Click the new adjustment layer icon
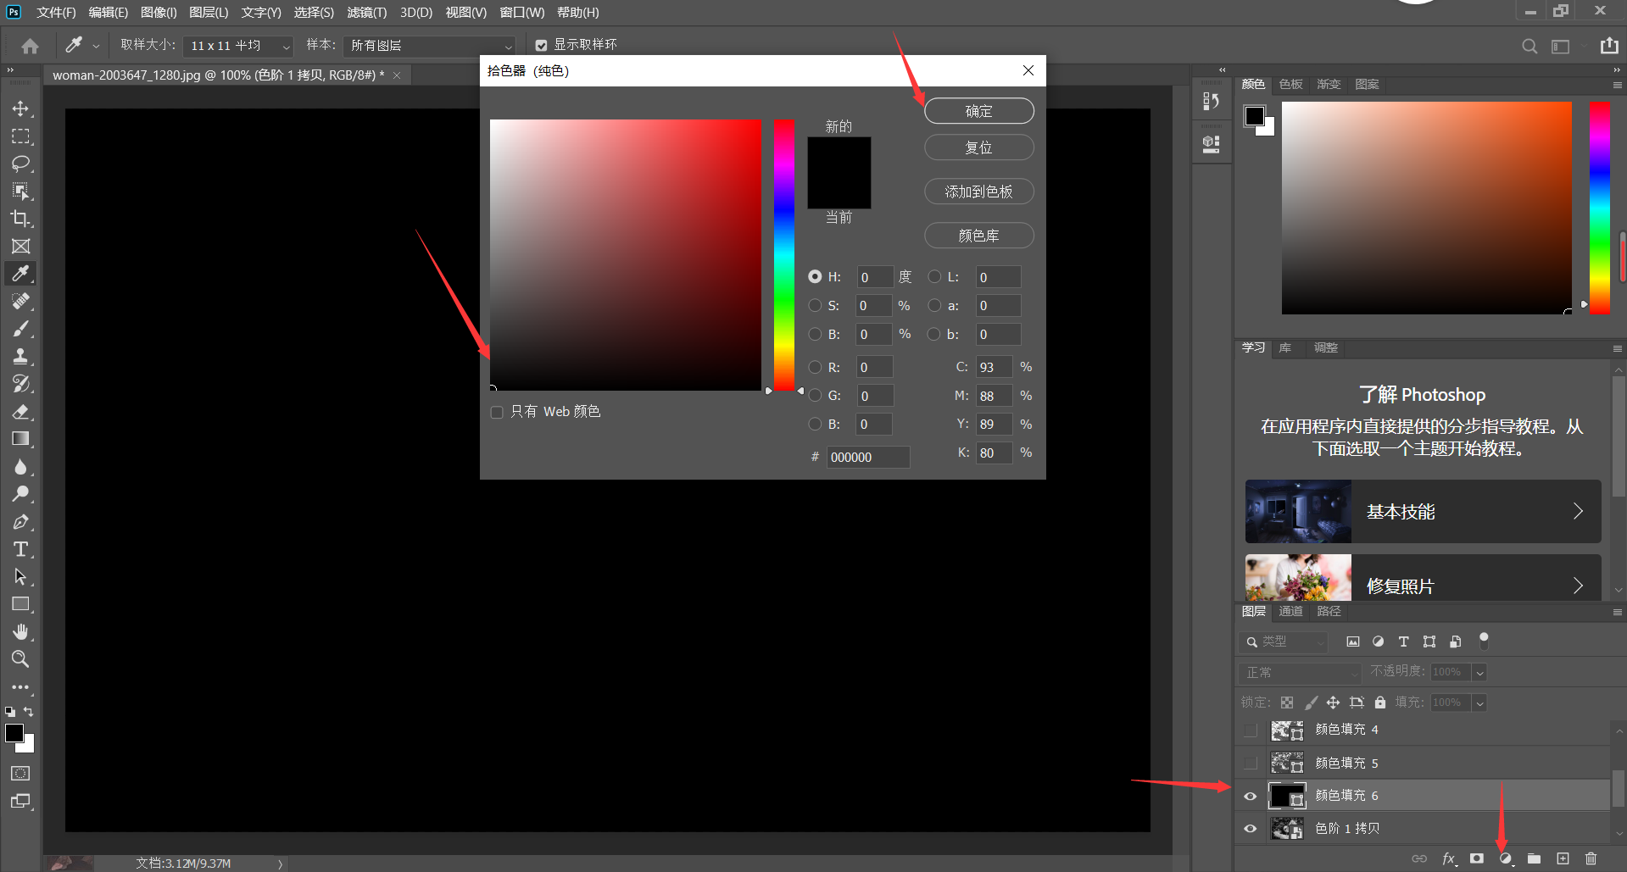1627x872 pixels. coord(1506,858)
